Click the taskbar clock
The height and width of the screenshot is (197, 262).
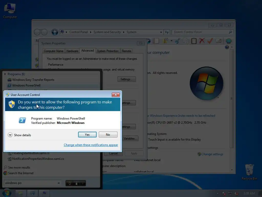point(249,193)
